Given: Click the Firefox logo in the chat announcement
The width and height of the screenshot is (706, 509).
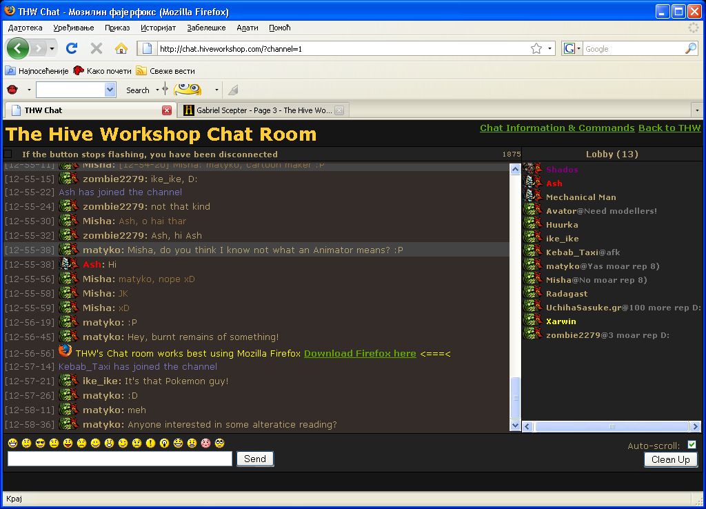Looking at the screenshot, I should [65, 351].
